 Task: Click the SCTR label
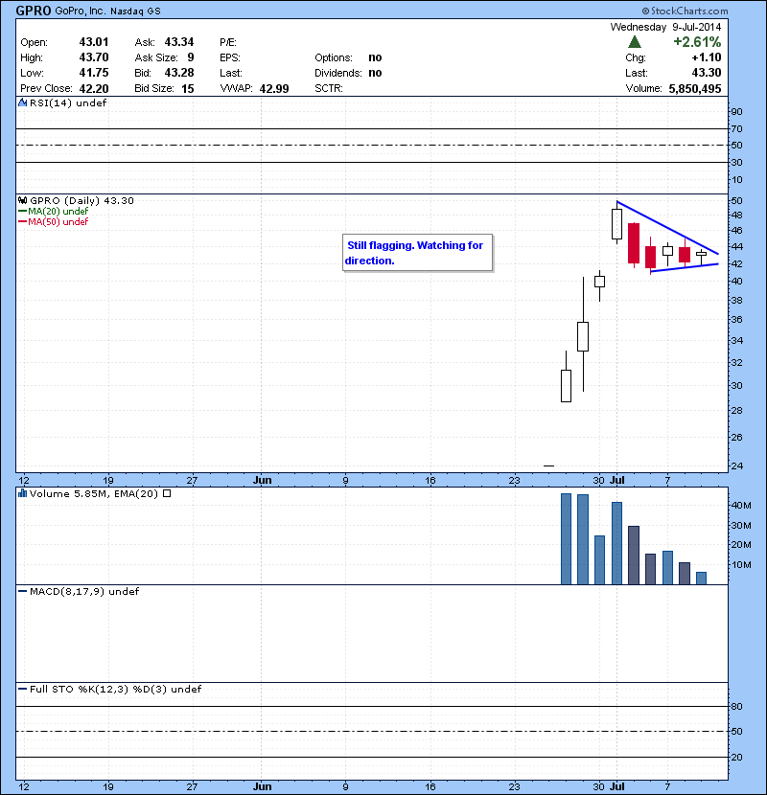click(x=329, y=88)
